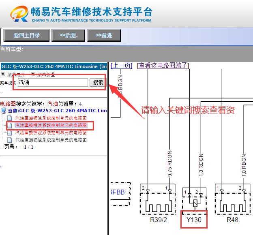Image resolution: width=253 pixels, height=235 pixels.
Task: Expand all menus via 菜单展开 icon
Action: (2, 75)
